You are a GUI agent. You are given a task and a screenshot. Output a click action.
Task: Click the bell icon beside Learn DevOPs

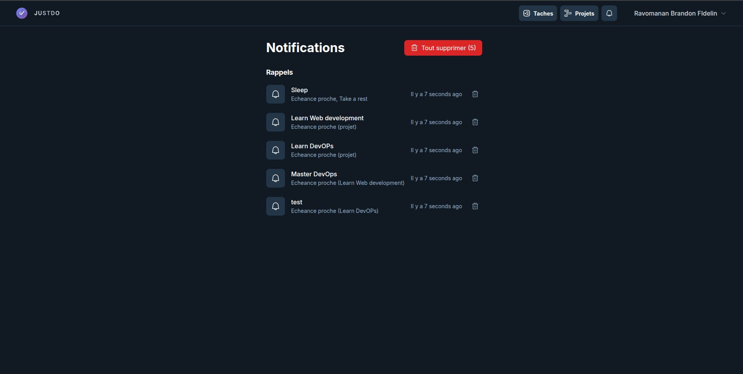[276, 150]
